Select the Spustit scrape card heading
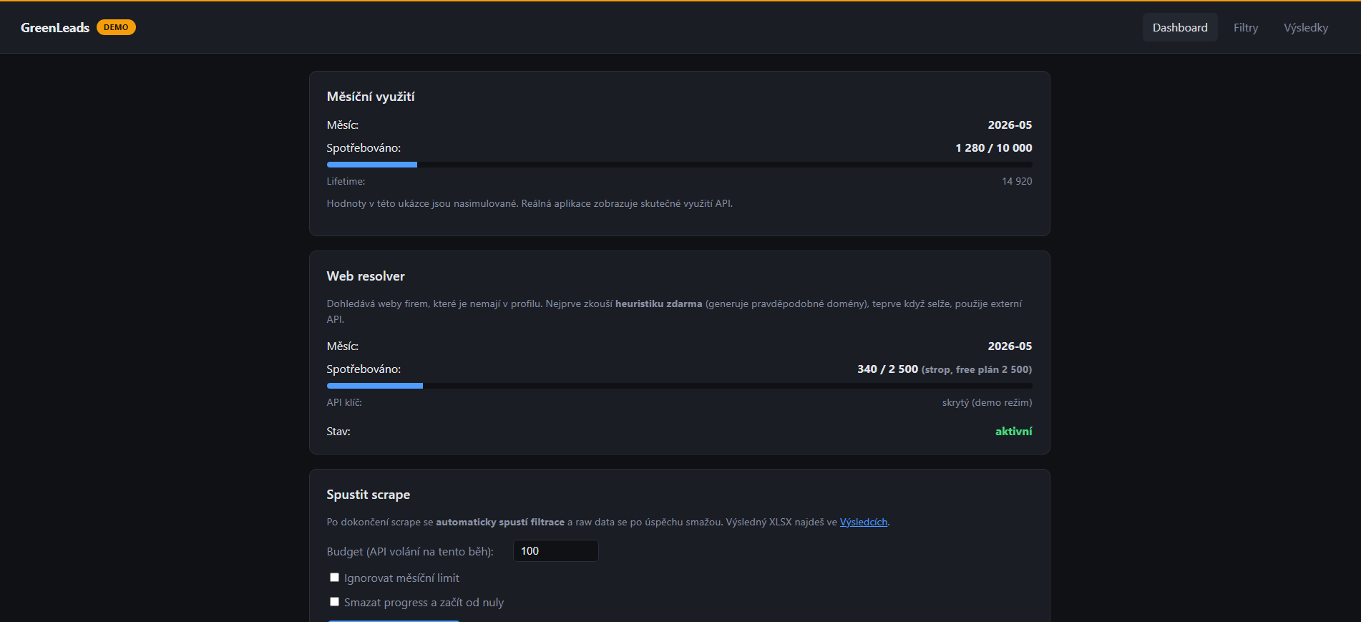Screen dimensions: 1361x622 click(x=369, y=495)
